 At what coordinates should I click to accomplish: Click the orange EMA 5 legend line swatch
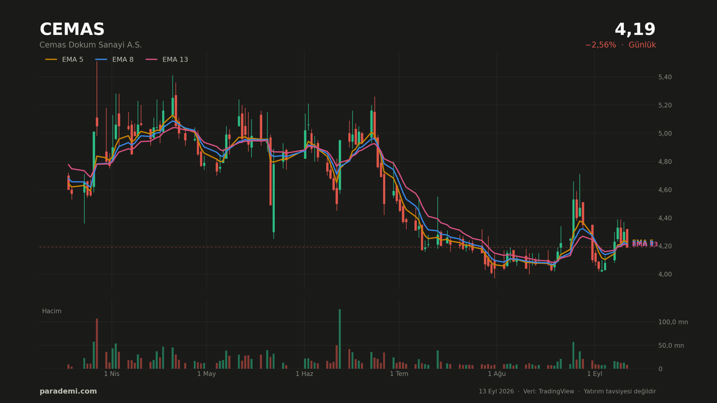click(x=51, y=60)
